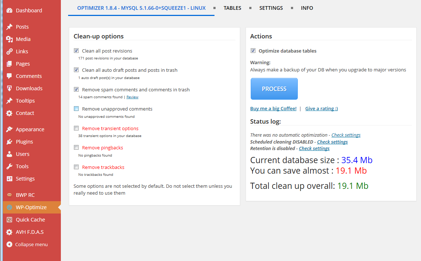Click the red 'Remove trackbacks' label
The height and width of the screenshot is (261, 421).
coord(103,167)
